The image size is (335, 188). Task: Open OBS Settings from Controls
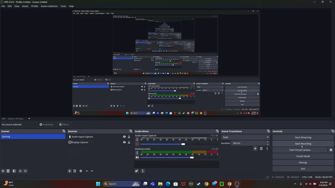pos(303,162)
